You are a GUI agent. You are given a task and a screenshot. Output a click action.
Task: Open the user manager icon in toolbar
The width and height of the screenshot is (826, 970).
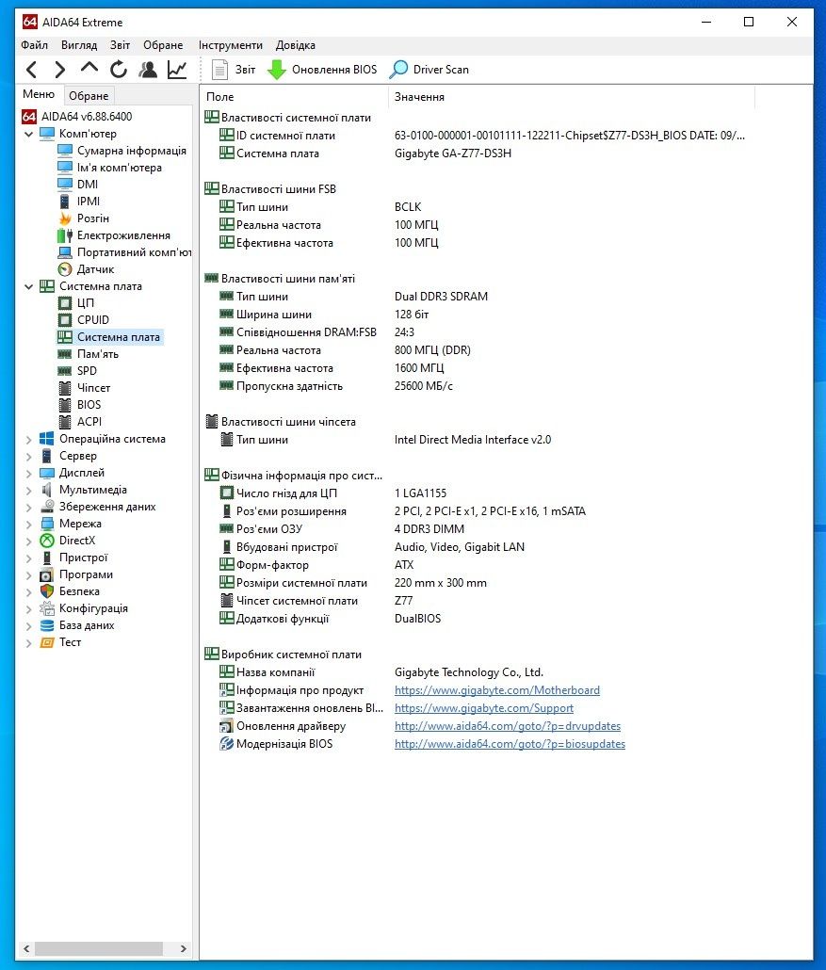point(148,70)
